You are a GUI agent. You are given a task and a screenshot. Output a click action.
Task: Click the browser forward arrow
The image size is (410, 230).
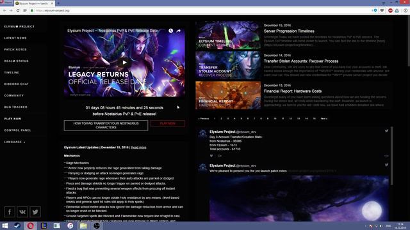(x=11, y=11)
